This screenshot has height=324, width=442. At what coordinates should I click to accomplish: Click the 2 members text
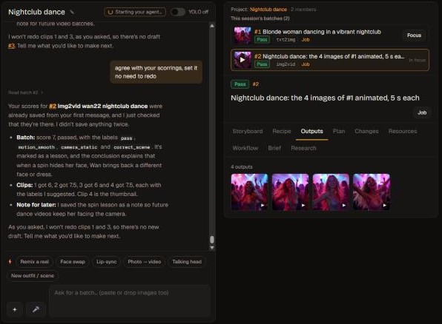tap(303, 10)
